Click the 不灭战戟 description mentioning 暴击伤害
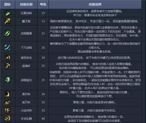Screen dimensions: 146x123 pyautogui.click(x=95, y=48)
